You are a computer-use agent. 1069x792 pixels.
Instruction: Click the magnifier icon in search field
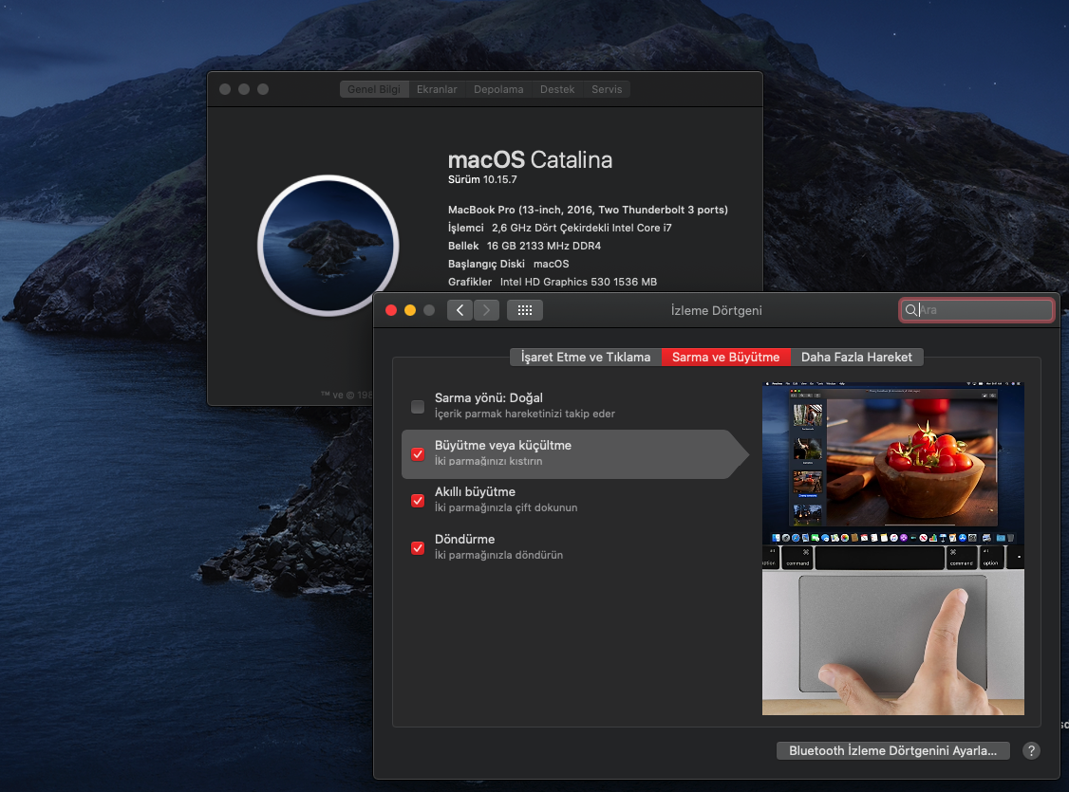(910, 310)
